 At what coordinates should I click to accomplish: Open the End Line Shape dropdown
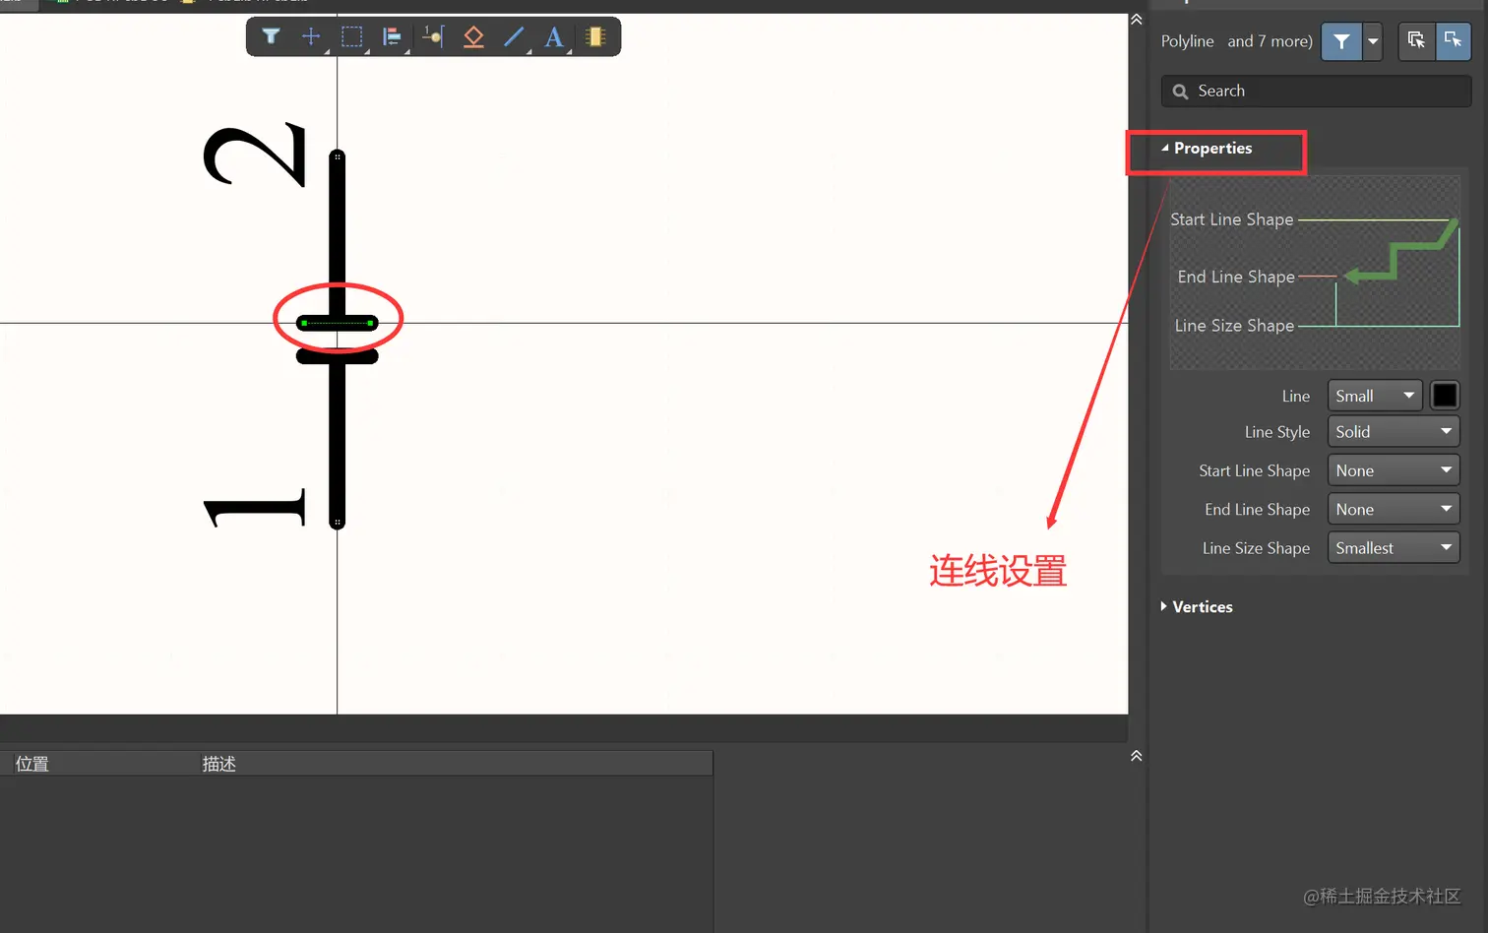1394,510
